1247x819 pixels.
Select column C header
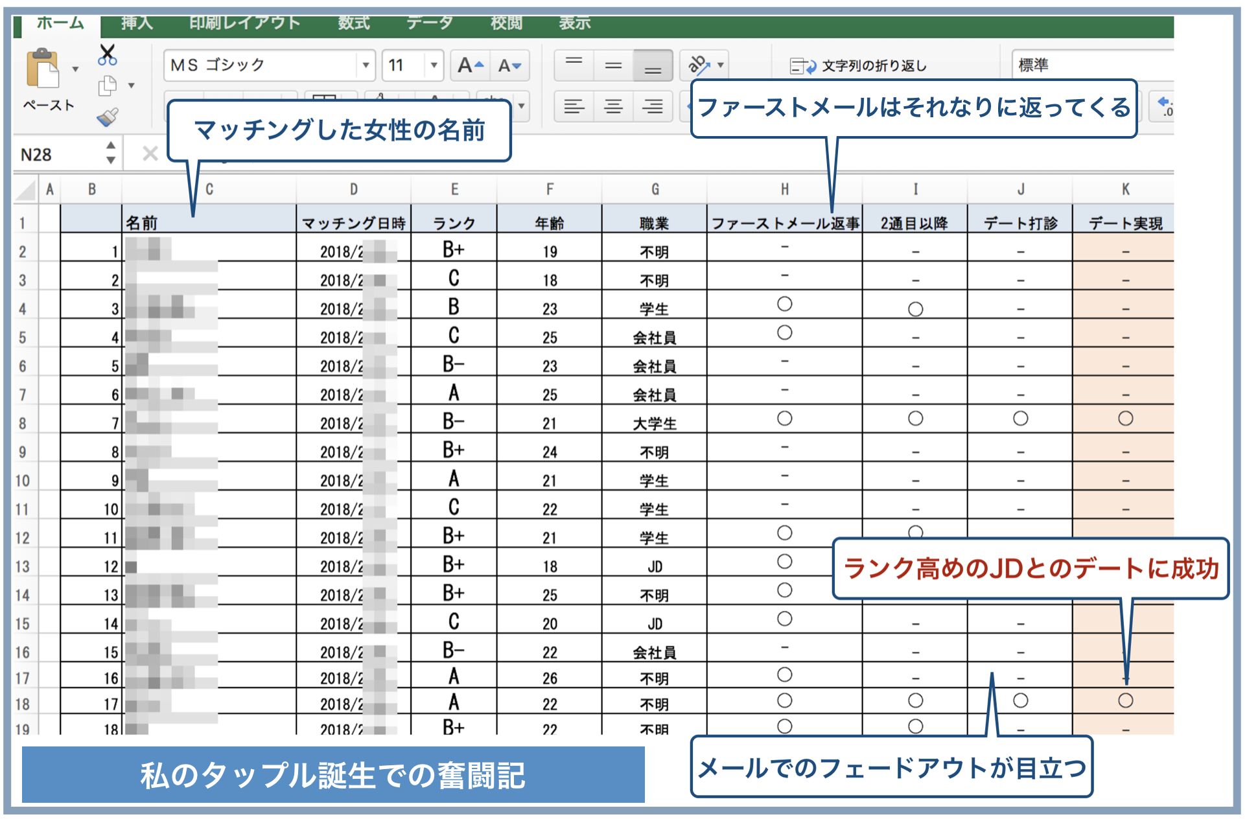tap(209, 189)
